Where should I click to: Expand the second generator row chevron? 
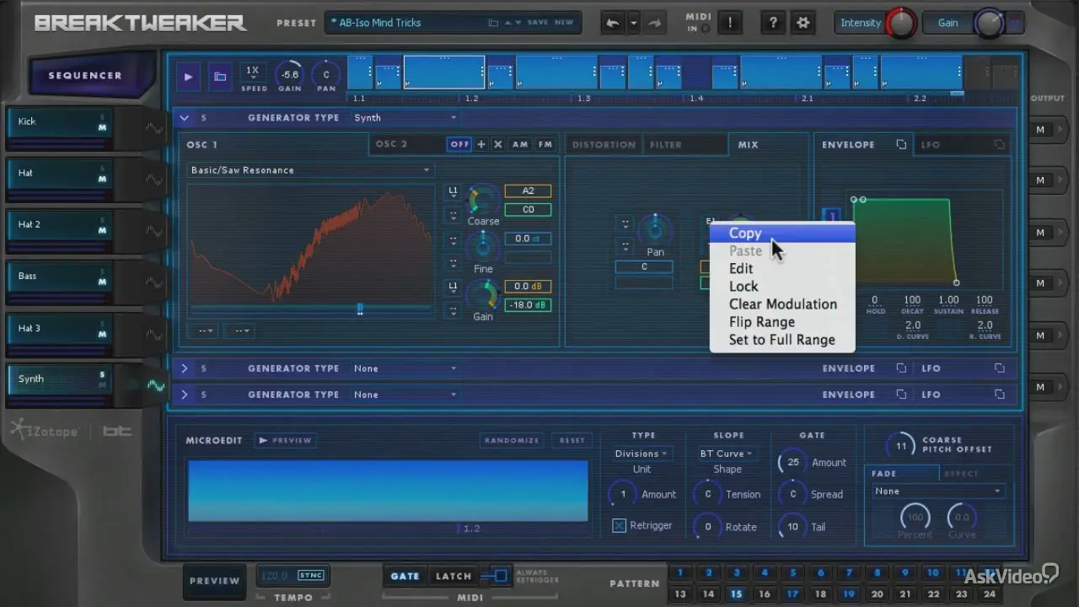185,368
